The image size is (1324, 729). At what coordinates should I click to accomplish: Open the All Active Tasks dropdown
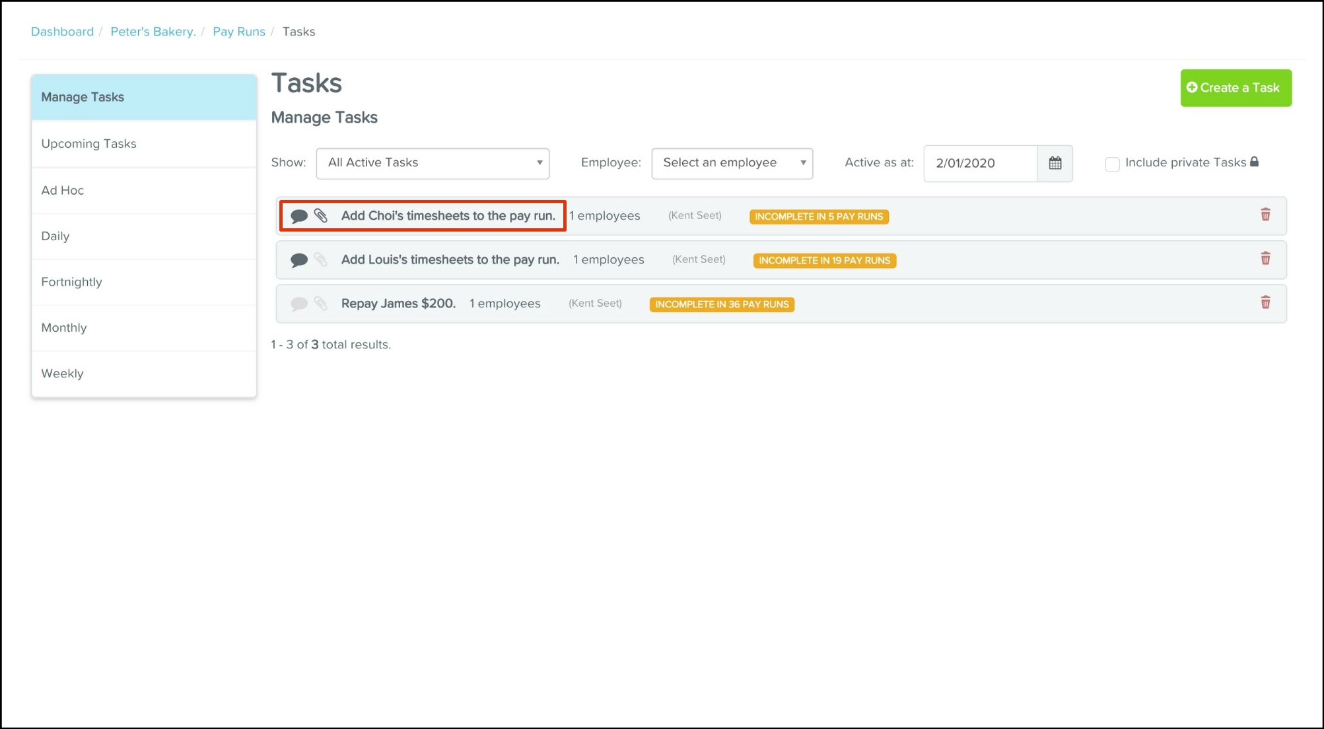pyautogui.click(x=433, y=163)
